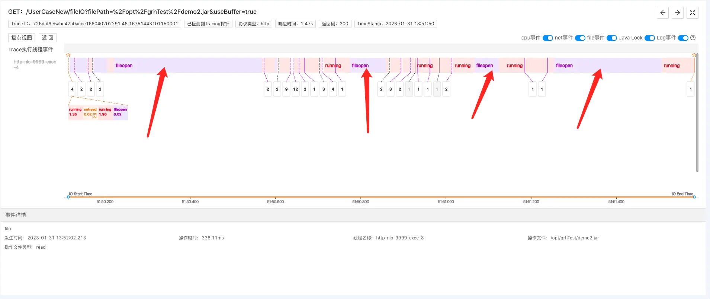Click the vertical scrollbar on the trace panel
This screenshot has width=710, height=299.
697,112
